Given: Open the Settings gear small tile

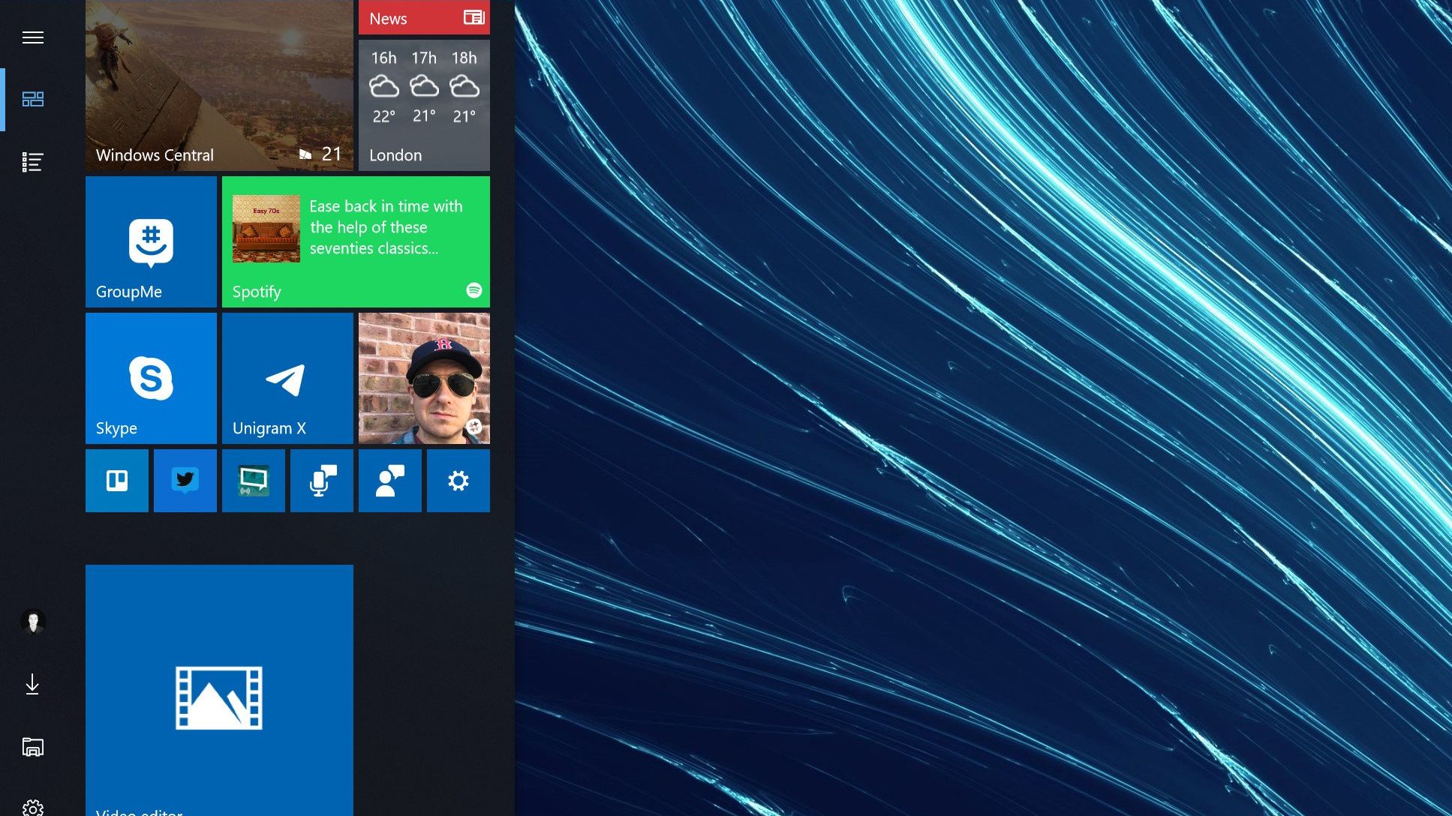Looking at the screenshot, I should point(458,481).
